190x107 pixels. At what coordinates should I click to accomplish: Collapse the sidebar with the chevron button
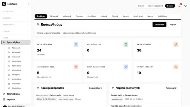click(x=28, y=4)
